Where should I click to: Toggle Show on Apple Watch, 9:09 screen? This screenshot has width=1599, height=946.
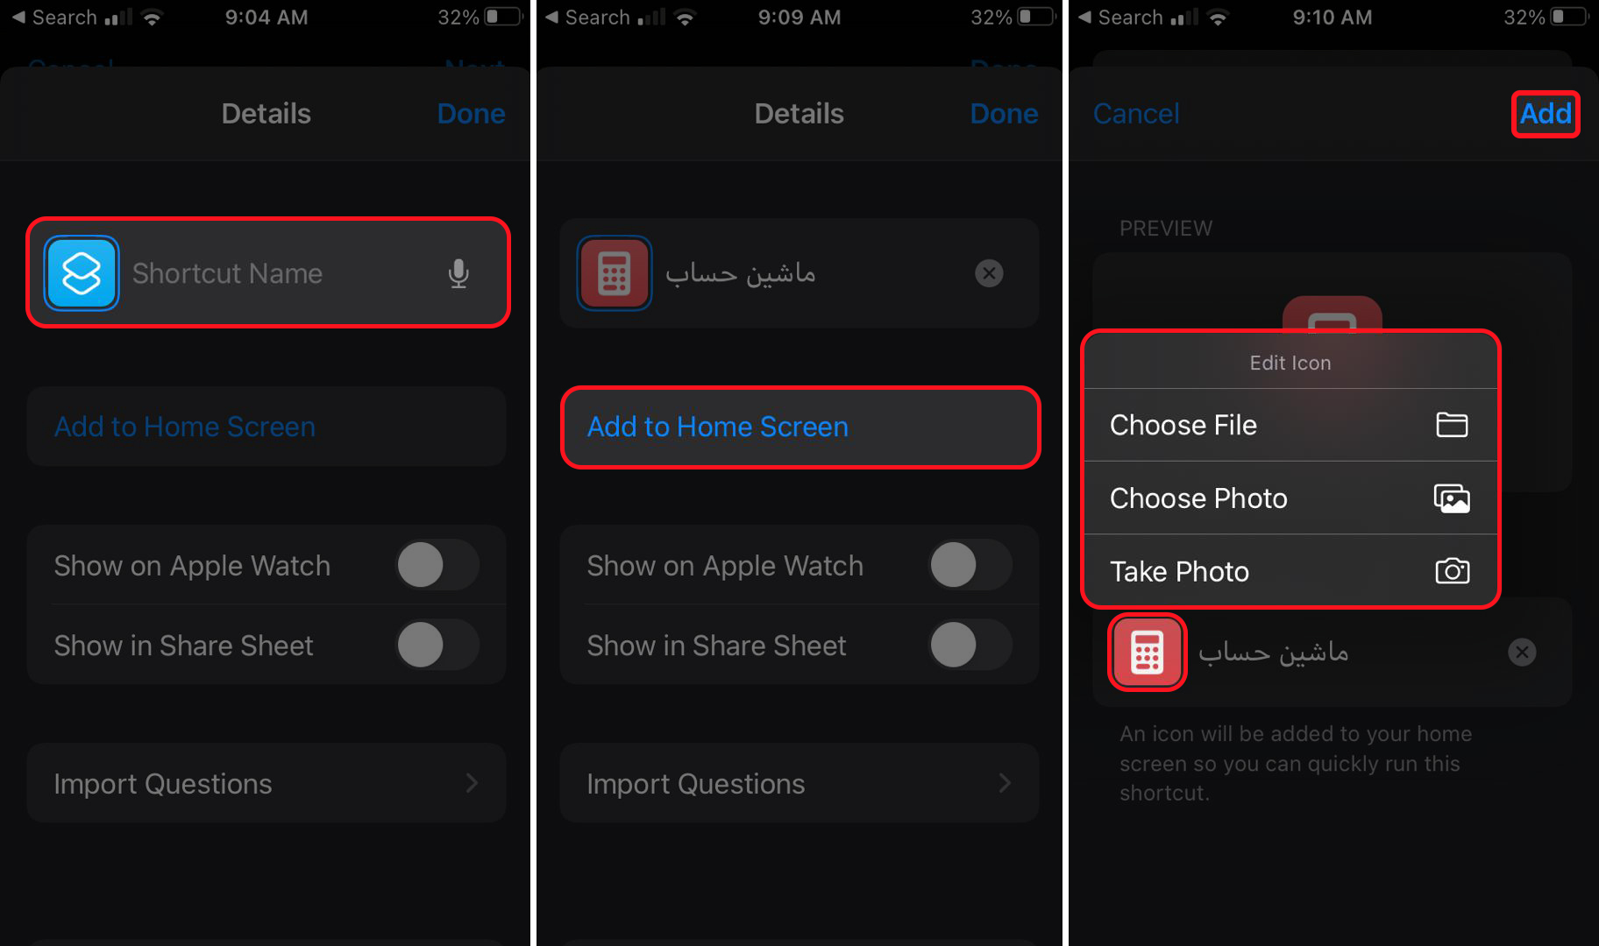point(970,565)
